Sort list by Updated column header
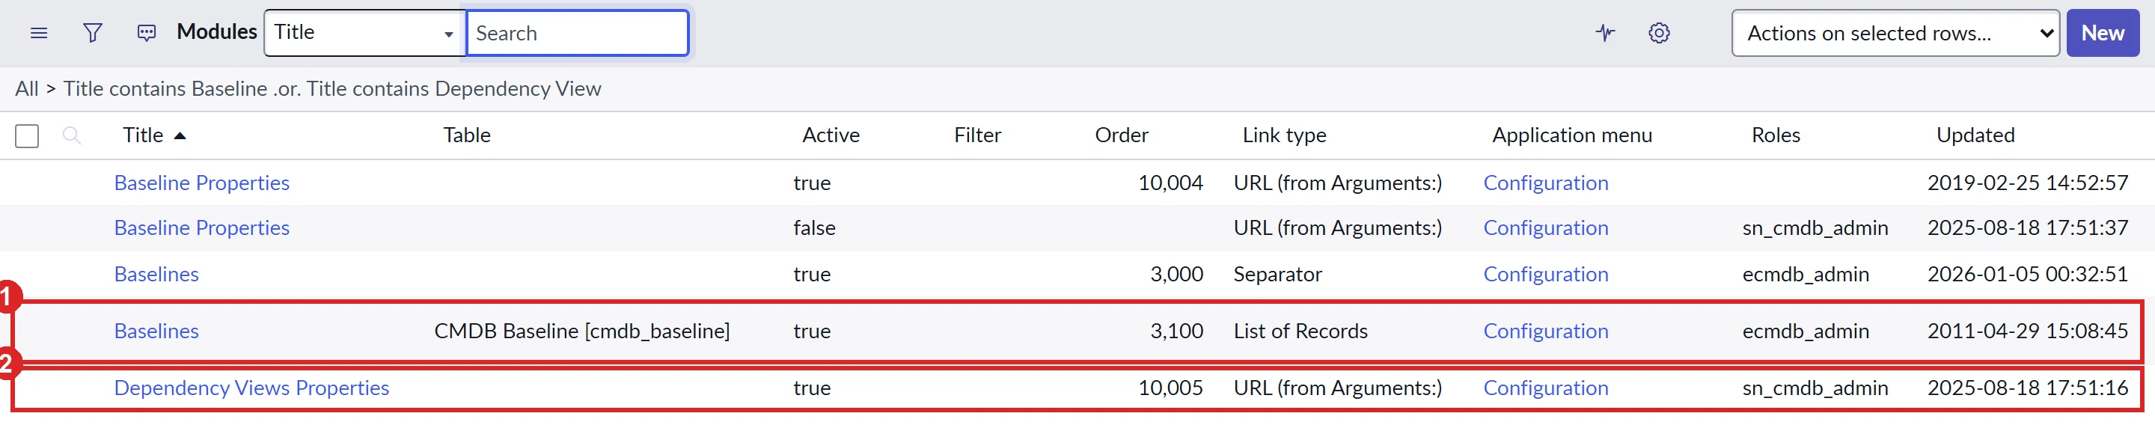Screen dimensions: 2155x425 1975,135
